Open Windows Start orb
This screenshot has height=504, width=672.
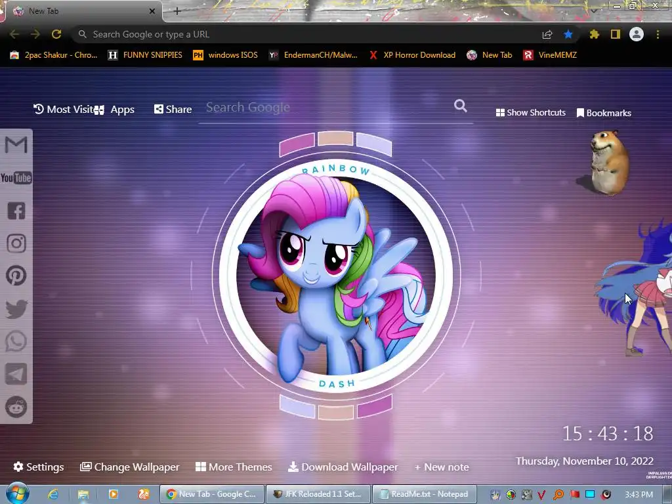pyautogui.click(x=18, y=493)
